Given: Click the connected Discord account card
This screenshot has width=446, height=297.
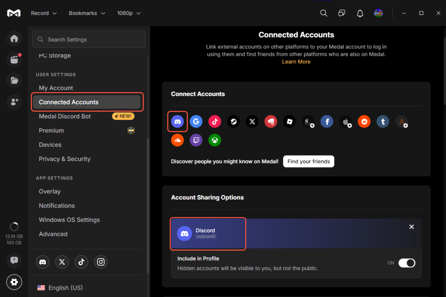Looking at the screenshot, I should click(x=296, y=234).
